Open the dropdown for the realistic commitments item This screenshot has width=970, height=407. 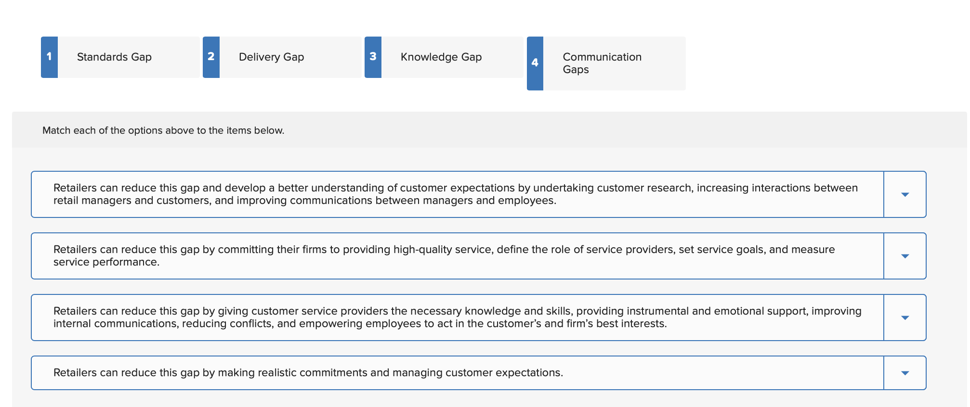pyautogui.click(x=904, y=372)
